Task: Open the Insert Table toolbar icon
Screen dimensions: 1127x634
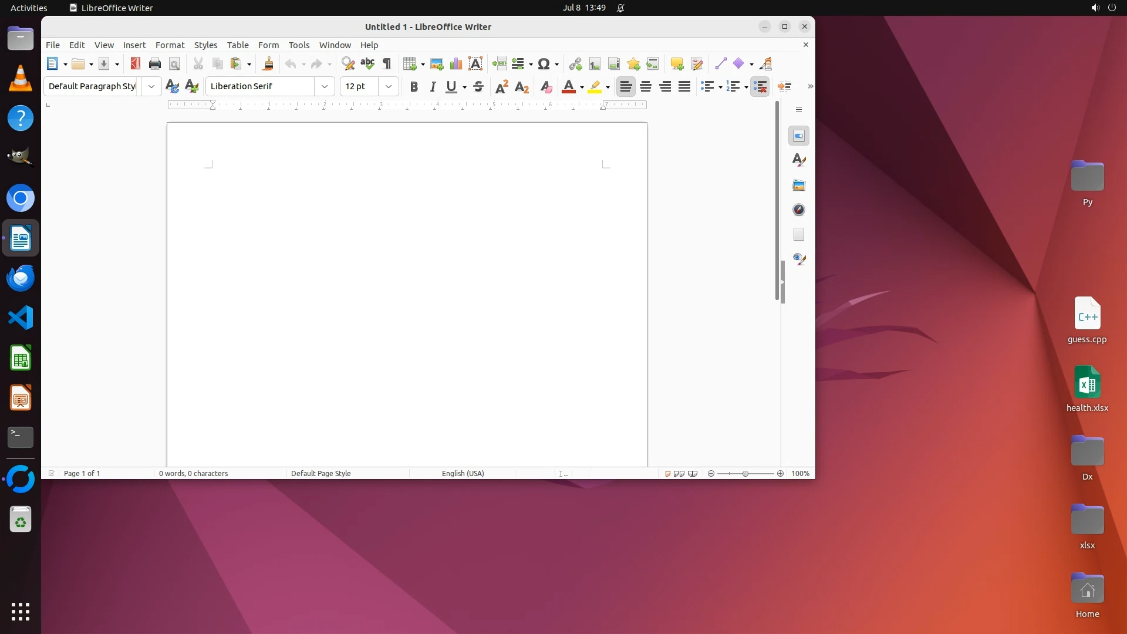Action: [410, 64]
